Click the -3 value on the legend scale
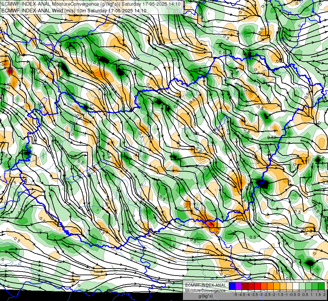Viewport: 328px width, 301px height. tap(261, 295)
